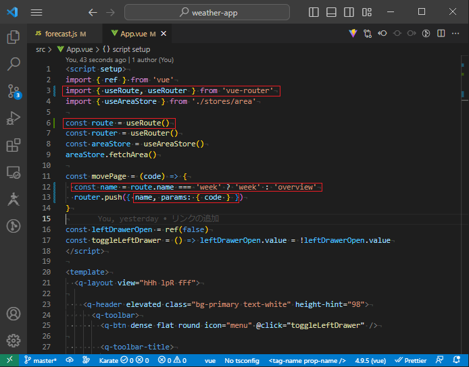The image size is (469, 367).
Task: Click the weather-app command center search box
Action: click(x=207, y=12)
